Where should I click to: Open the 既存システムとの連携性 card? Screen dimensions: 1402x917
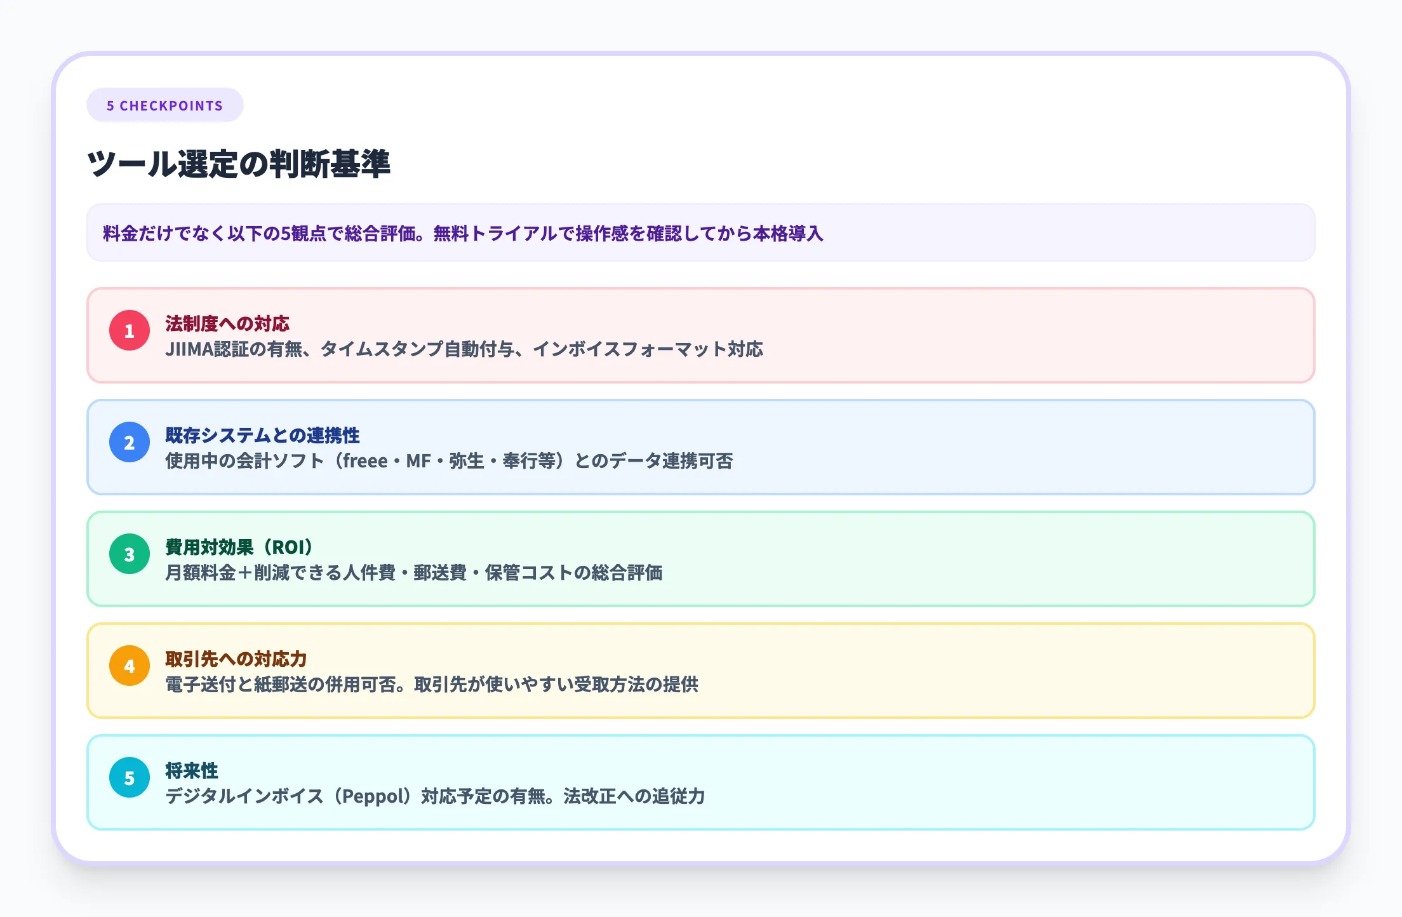click(x=698, y=446)
